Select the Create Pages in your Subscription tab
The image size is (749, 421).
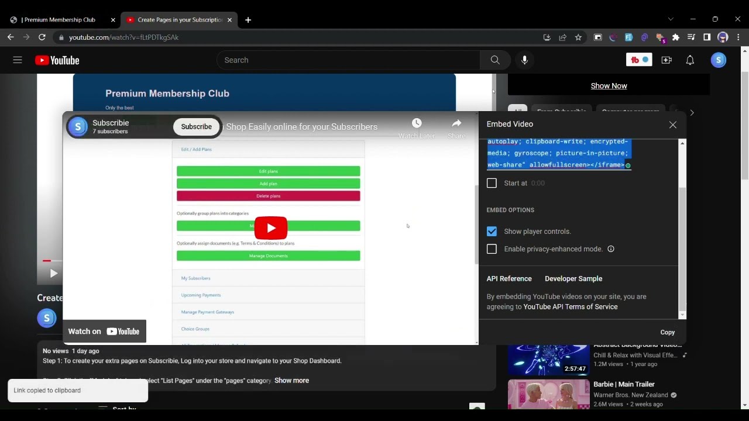180,20
